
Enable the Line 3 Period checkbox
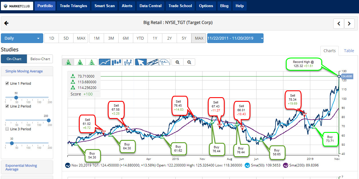coord(7,129)
